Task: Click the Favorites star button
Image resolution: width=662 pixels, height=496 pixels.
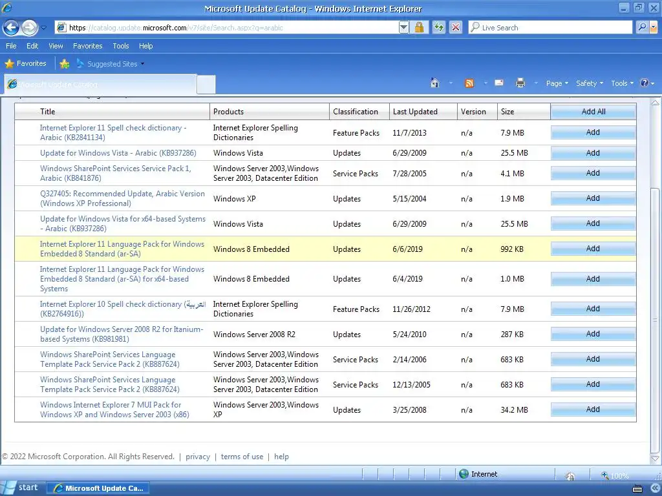Action: click(25, 64)
